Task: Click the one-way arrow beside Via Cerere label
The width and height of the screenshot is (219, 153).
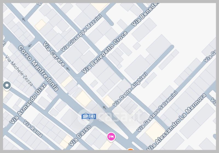Action: coord(68,69)
